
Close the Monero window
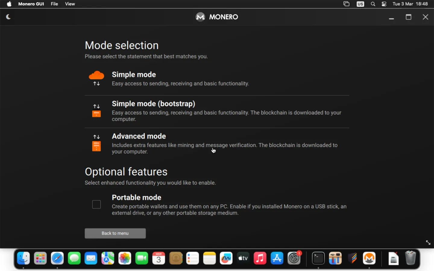coord(426,17)
